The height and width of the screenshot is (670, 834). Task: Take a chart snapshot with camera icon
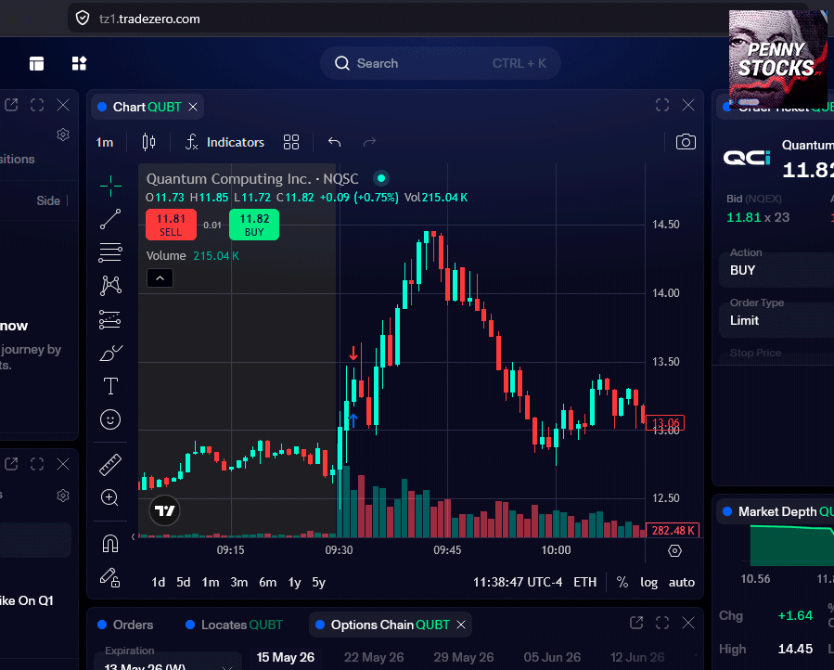(x=686, y=142)
